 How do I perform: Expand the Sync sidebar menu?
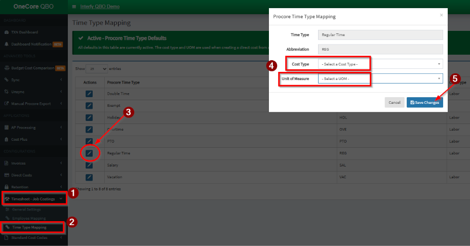coord(33,79)
